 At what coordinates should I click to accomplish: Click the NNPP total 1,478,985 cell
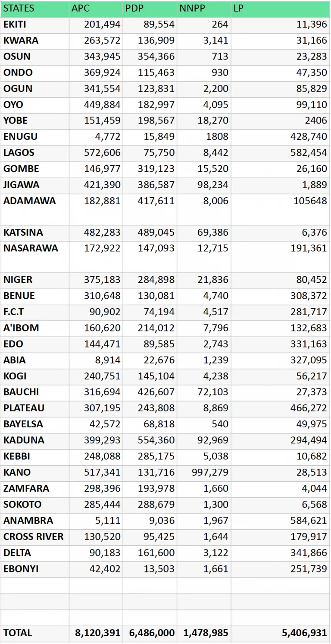tap(204, 633)
